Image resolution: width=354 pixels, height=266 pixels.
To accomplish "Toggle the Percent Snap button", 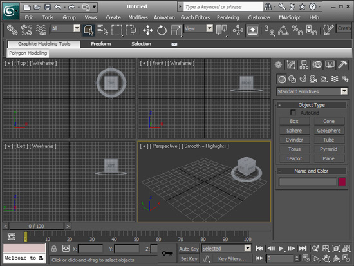I will (x=297, y=30).
